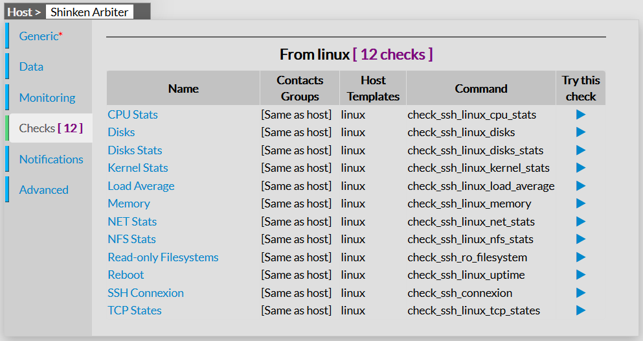Run the SSH Connexion check play icon

point(580,293)
